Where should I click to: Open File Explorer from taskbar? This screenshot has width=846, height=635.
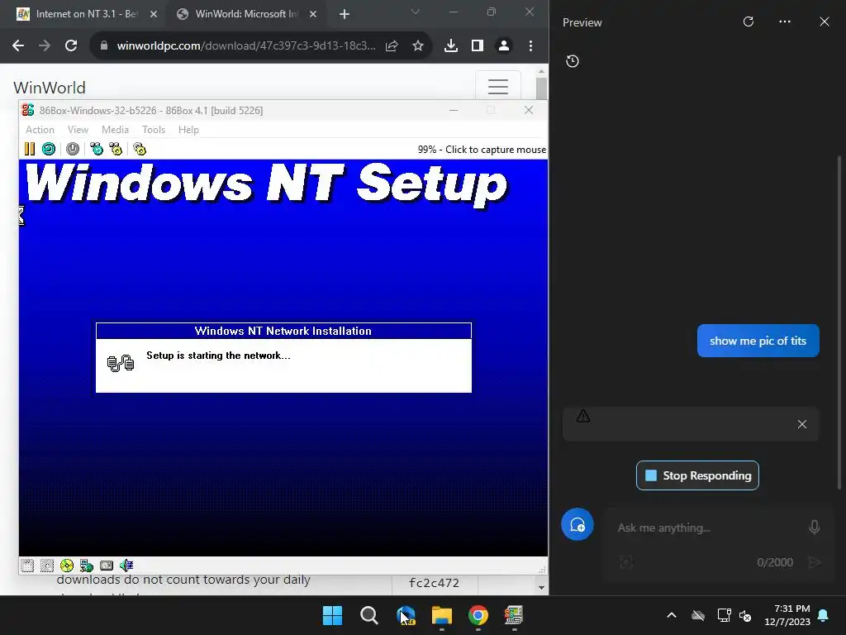tap(442, 615)
